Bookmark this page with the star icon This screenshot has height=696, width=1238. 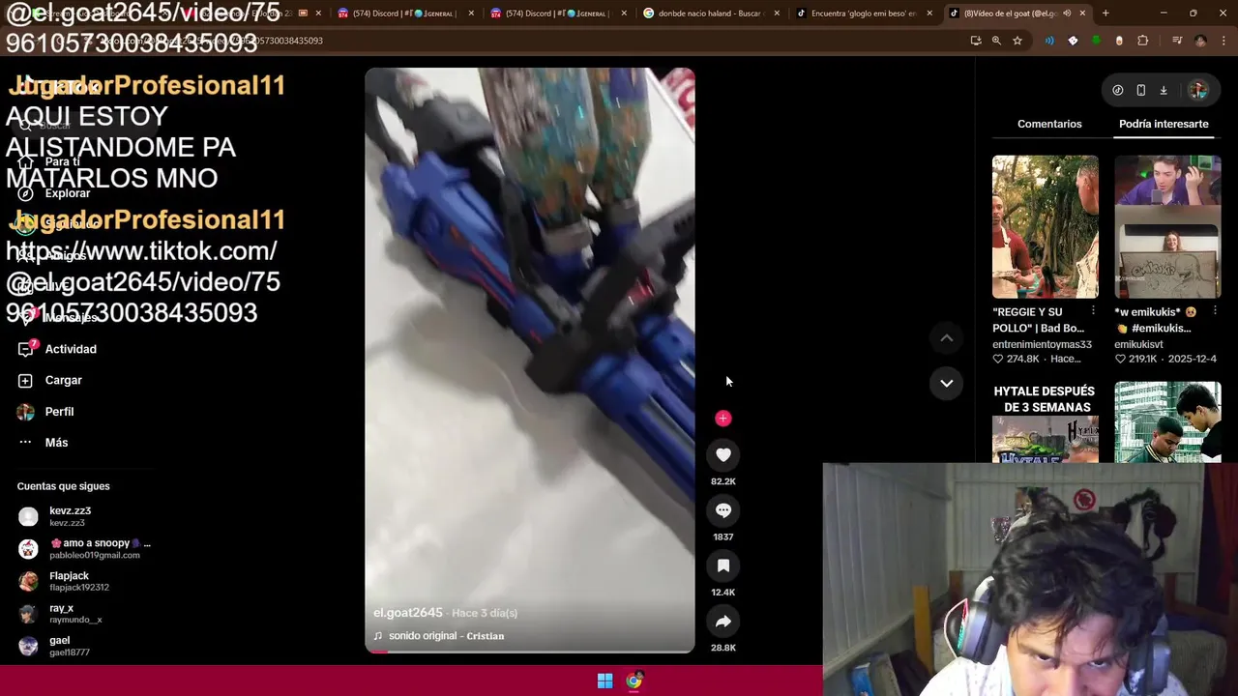(x=1017, y=41)
